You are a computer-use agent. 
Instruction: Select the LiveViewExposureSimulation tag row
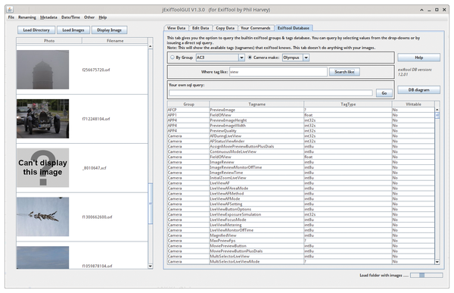(x=301, y=214)
